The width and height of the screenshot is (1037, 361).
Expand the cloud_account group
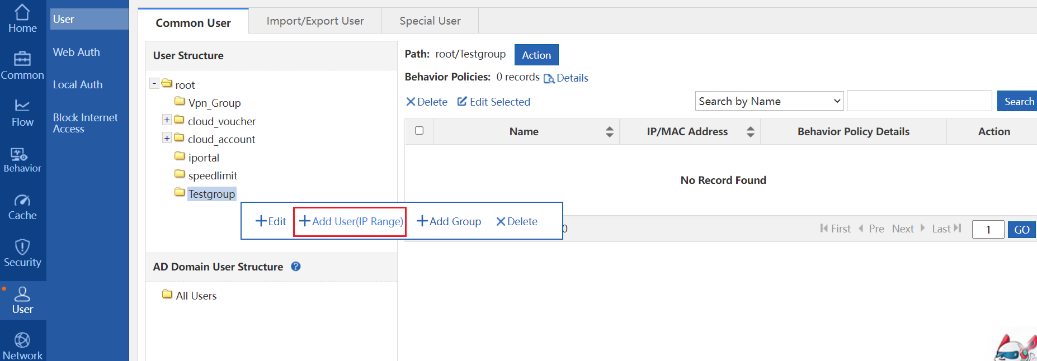click(167, 138)
